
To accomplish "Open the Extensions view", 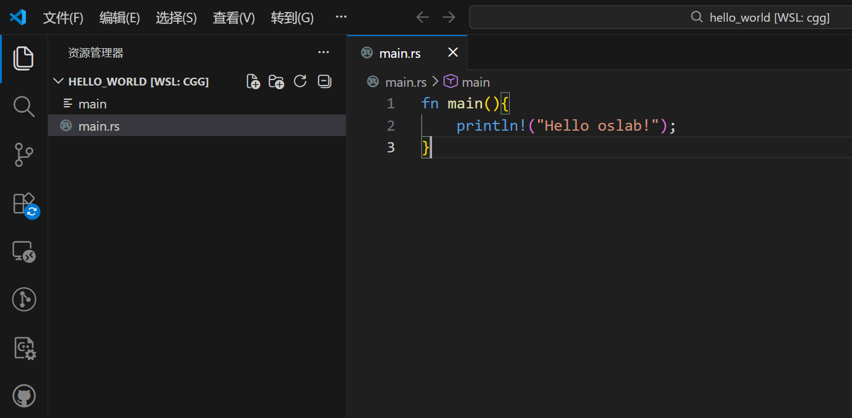I will pos(23,204).
